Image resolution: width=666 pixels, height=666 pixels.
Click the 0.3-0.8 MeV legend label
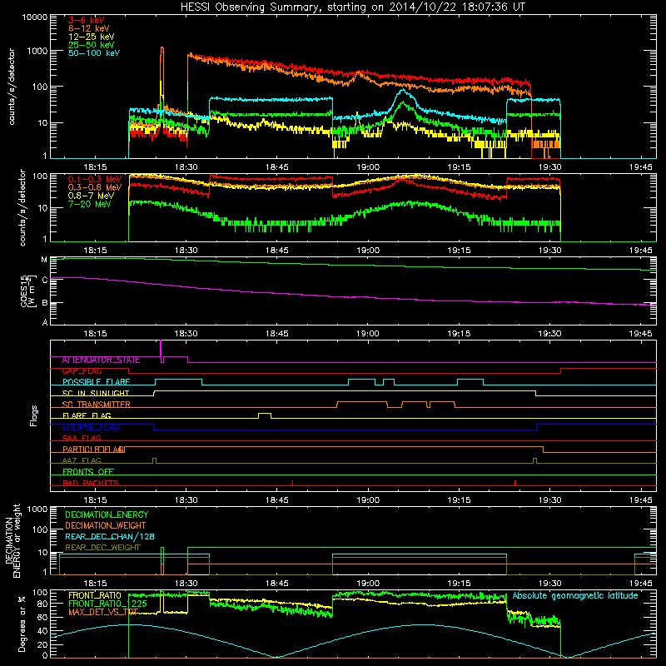click(x=95, y=187)
